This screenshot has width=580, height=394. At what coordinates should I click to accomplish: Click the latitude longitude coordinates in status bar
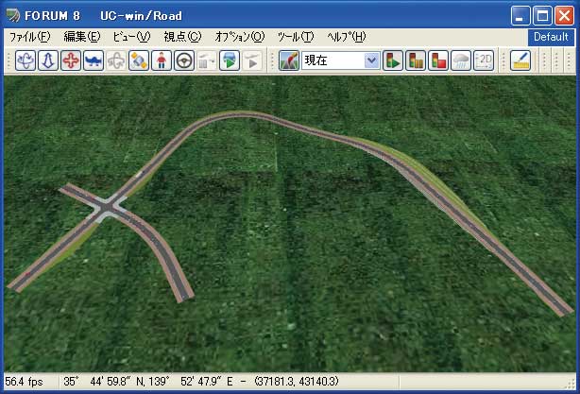[x=201, y=382]
